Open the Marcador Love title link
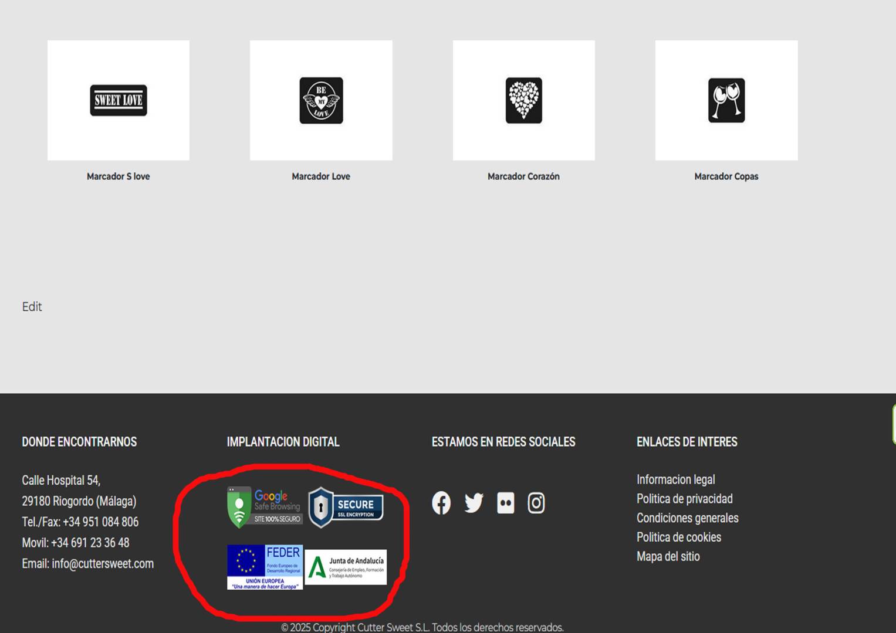896x633 pixels. 321,176
